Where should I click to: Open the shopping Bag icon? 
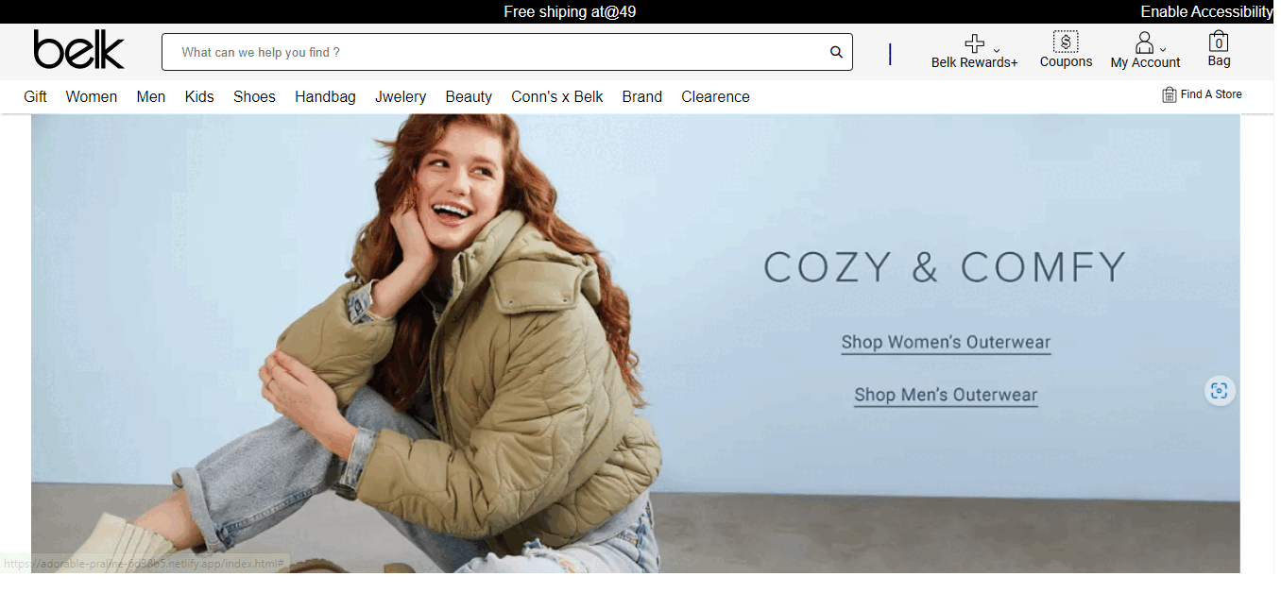coord(1219,42)
